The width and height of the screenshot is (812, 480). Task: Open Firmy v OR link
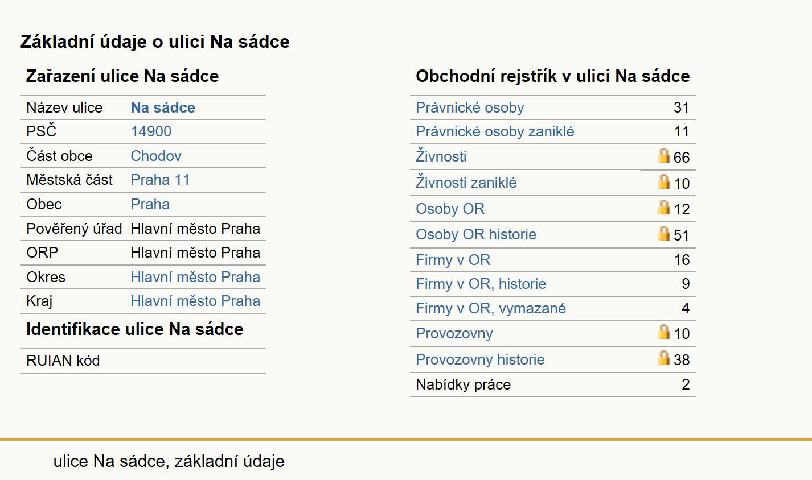(453, 260)
